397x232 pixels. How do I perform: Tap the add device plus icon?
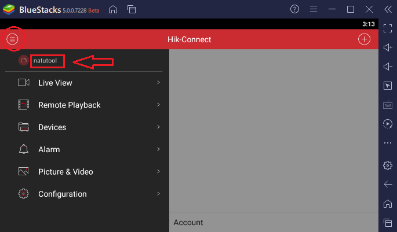[x=364, y=39]
